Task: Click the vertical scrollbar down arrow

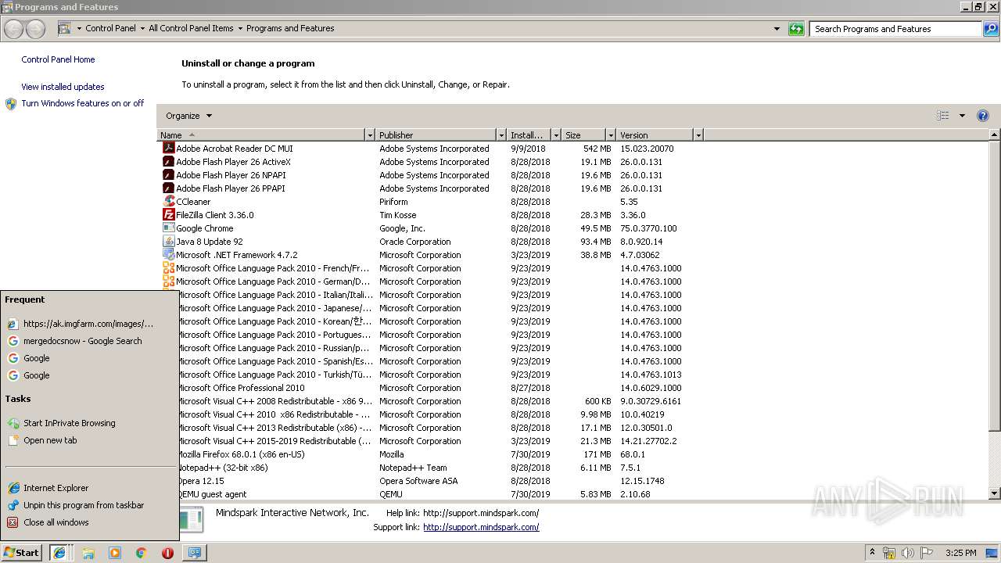Action: [995, 493]
